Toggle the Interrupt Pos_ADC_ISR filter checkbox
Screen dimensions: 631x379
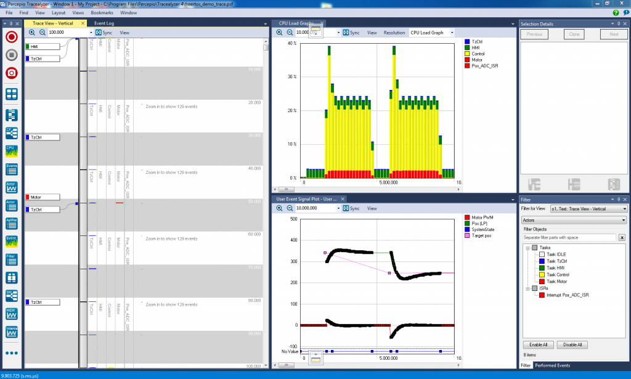pyautogui.click(x=542, y=295)
